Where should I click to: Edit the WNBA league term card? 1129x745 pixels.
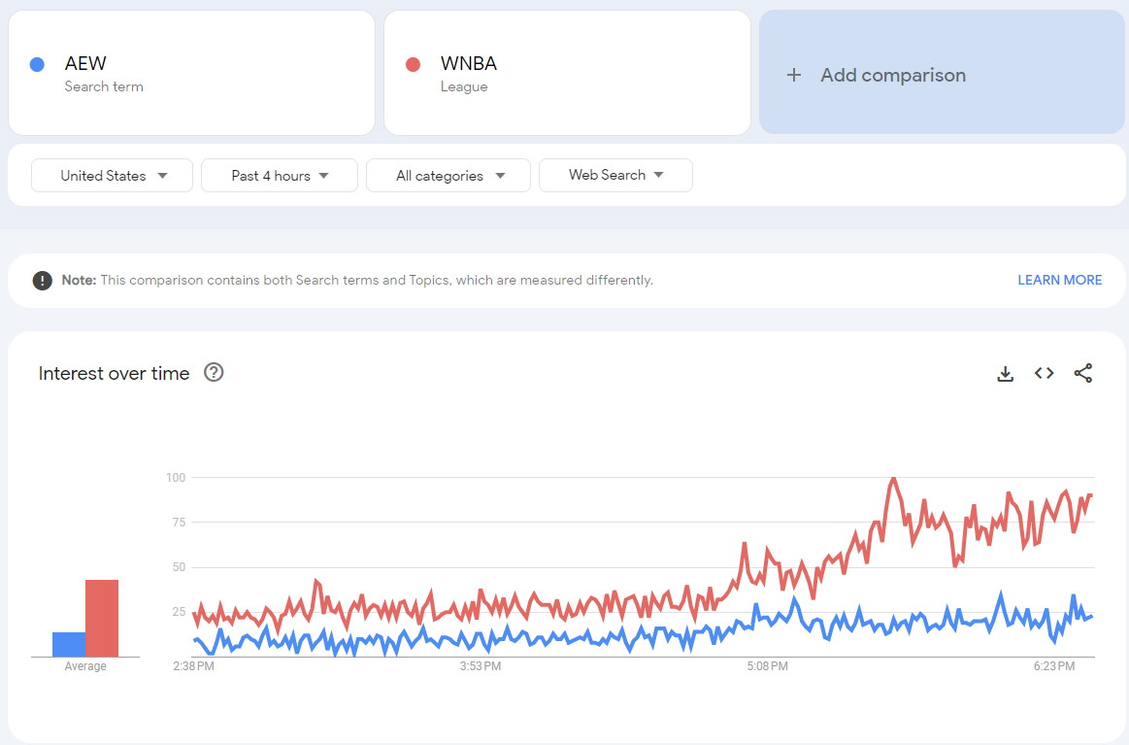(567, 73)
